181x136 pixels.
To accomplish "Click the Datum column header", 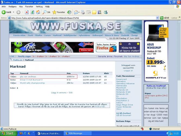I will click(x=86, y=73).
